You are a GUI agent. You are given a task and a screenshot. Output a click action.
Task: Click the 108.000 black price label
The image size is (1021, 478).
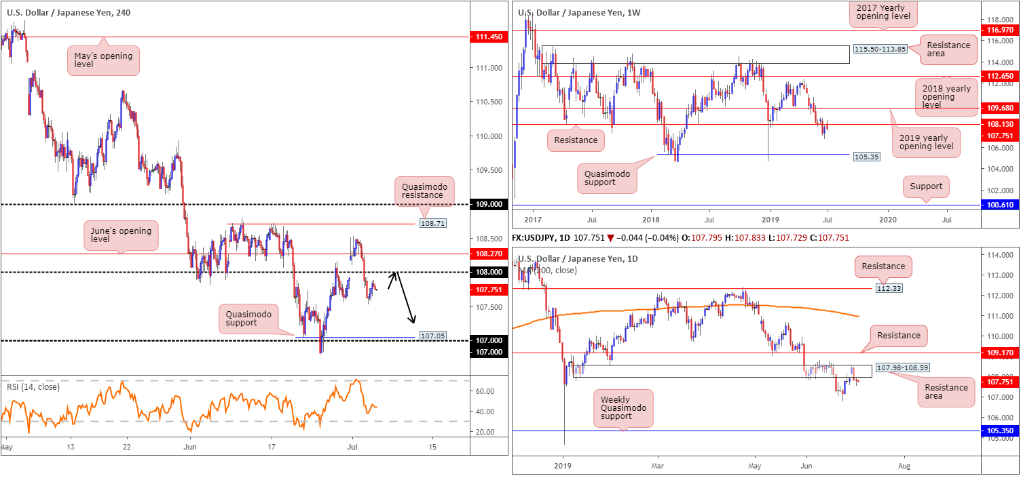pyautogui.click(x=488, y=272)
